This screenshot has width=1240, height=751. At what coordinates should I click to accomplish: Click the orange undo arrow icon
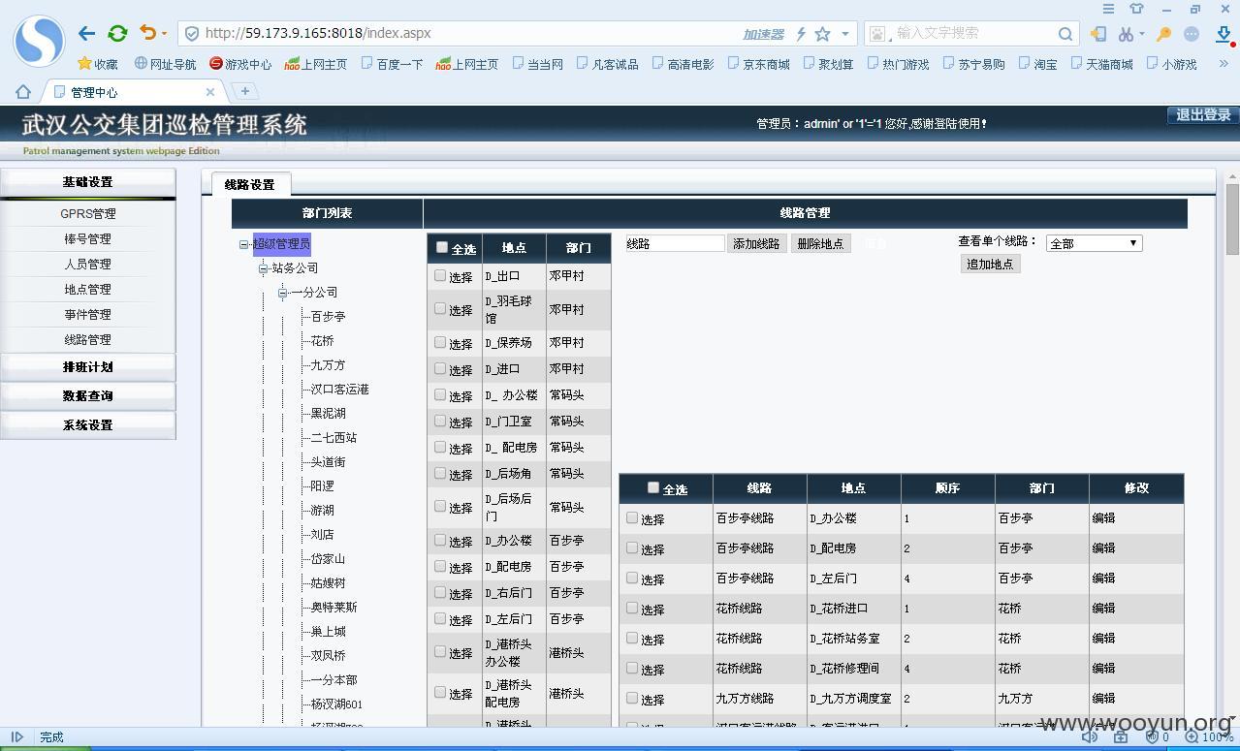[x=147, y=33]
